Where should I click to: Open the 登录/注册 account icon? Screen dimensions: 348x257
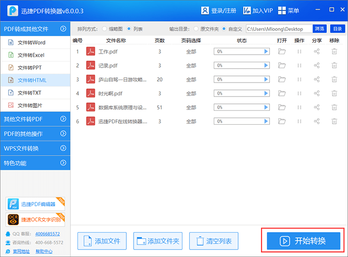click(205, 10)
